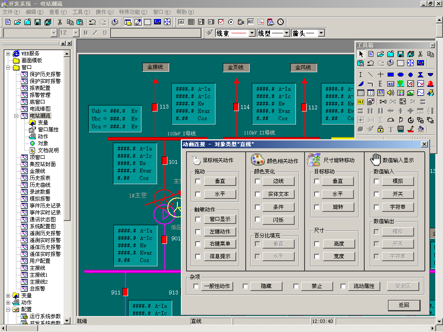This screenshot has width=443, height=332.
Task: Click the 实体文本 button
Action: [x=278, y=194]
